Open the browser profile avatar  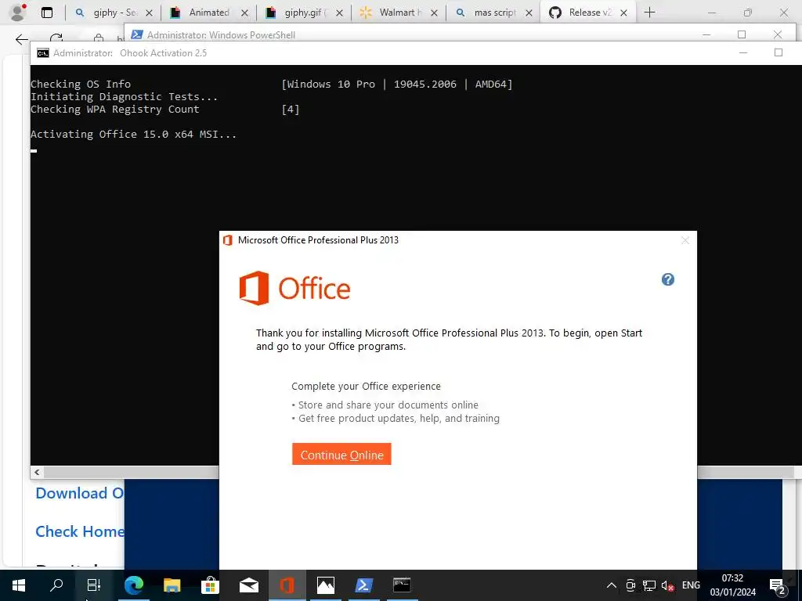(18, 13)
